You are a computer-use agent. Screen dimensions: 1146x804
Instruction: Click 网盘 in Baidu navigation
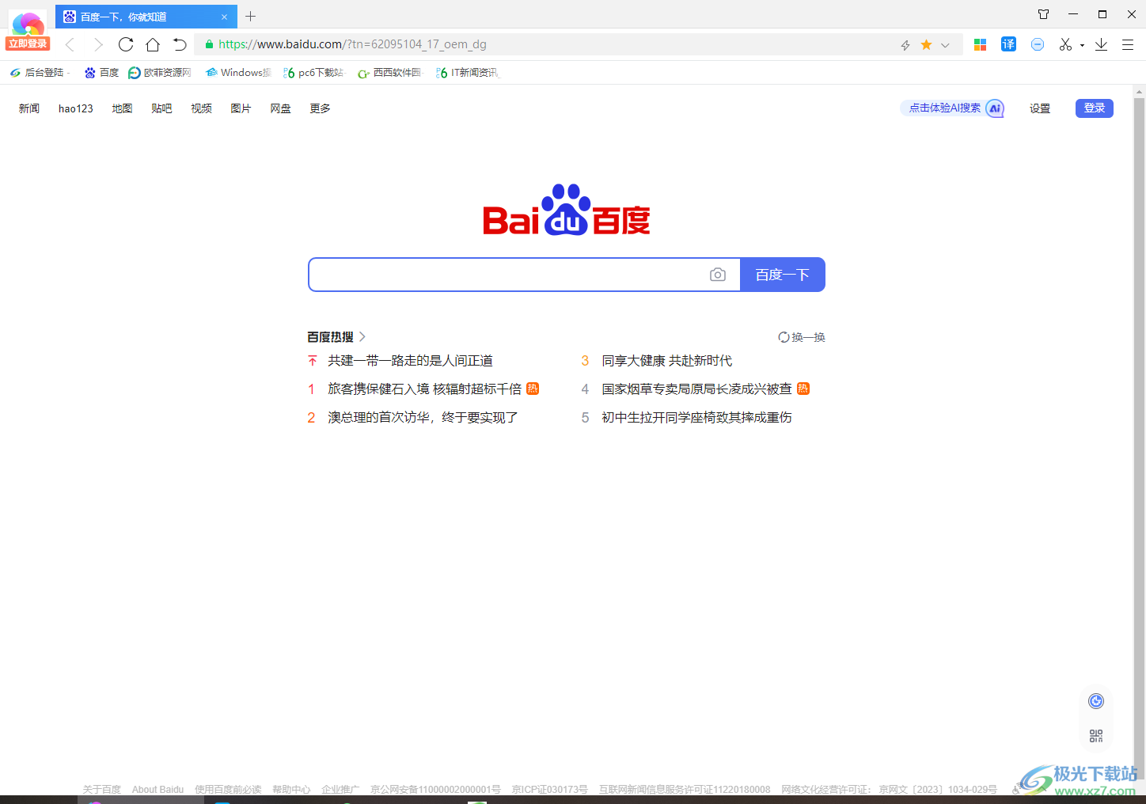pos(280,108)
